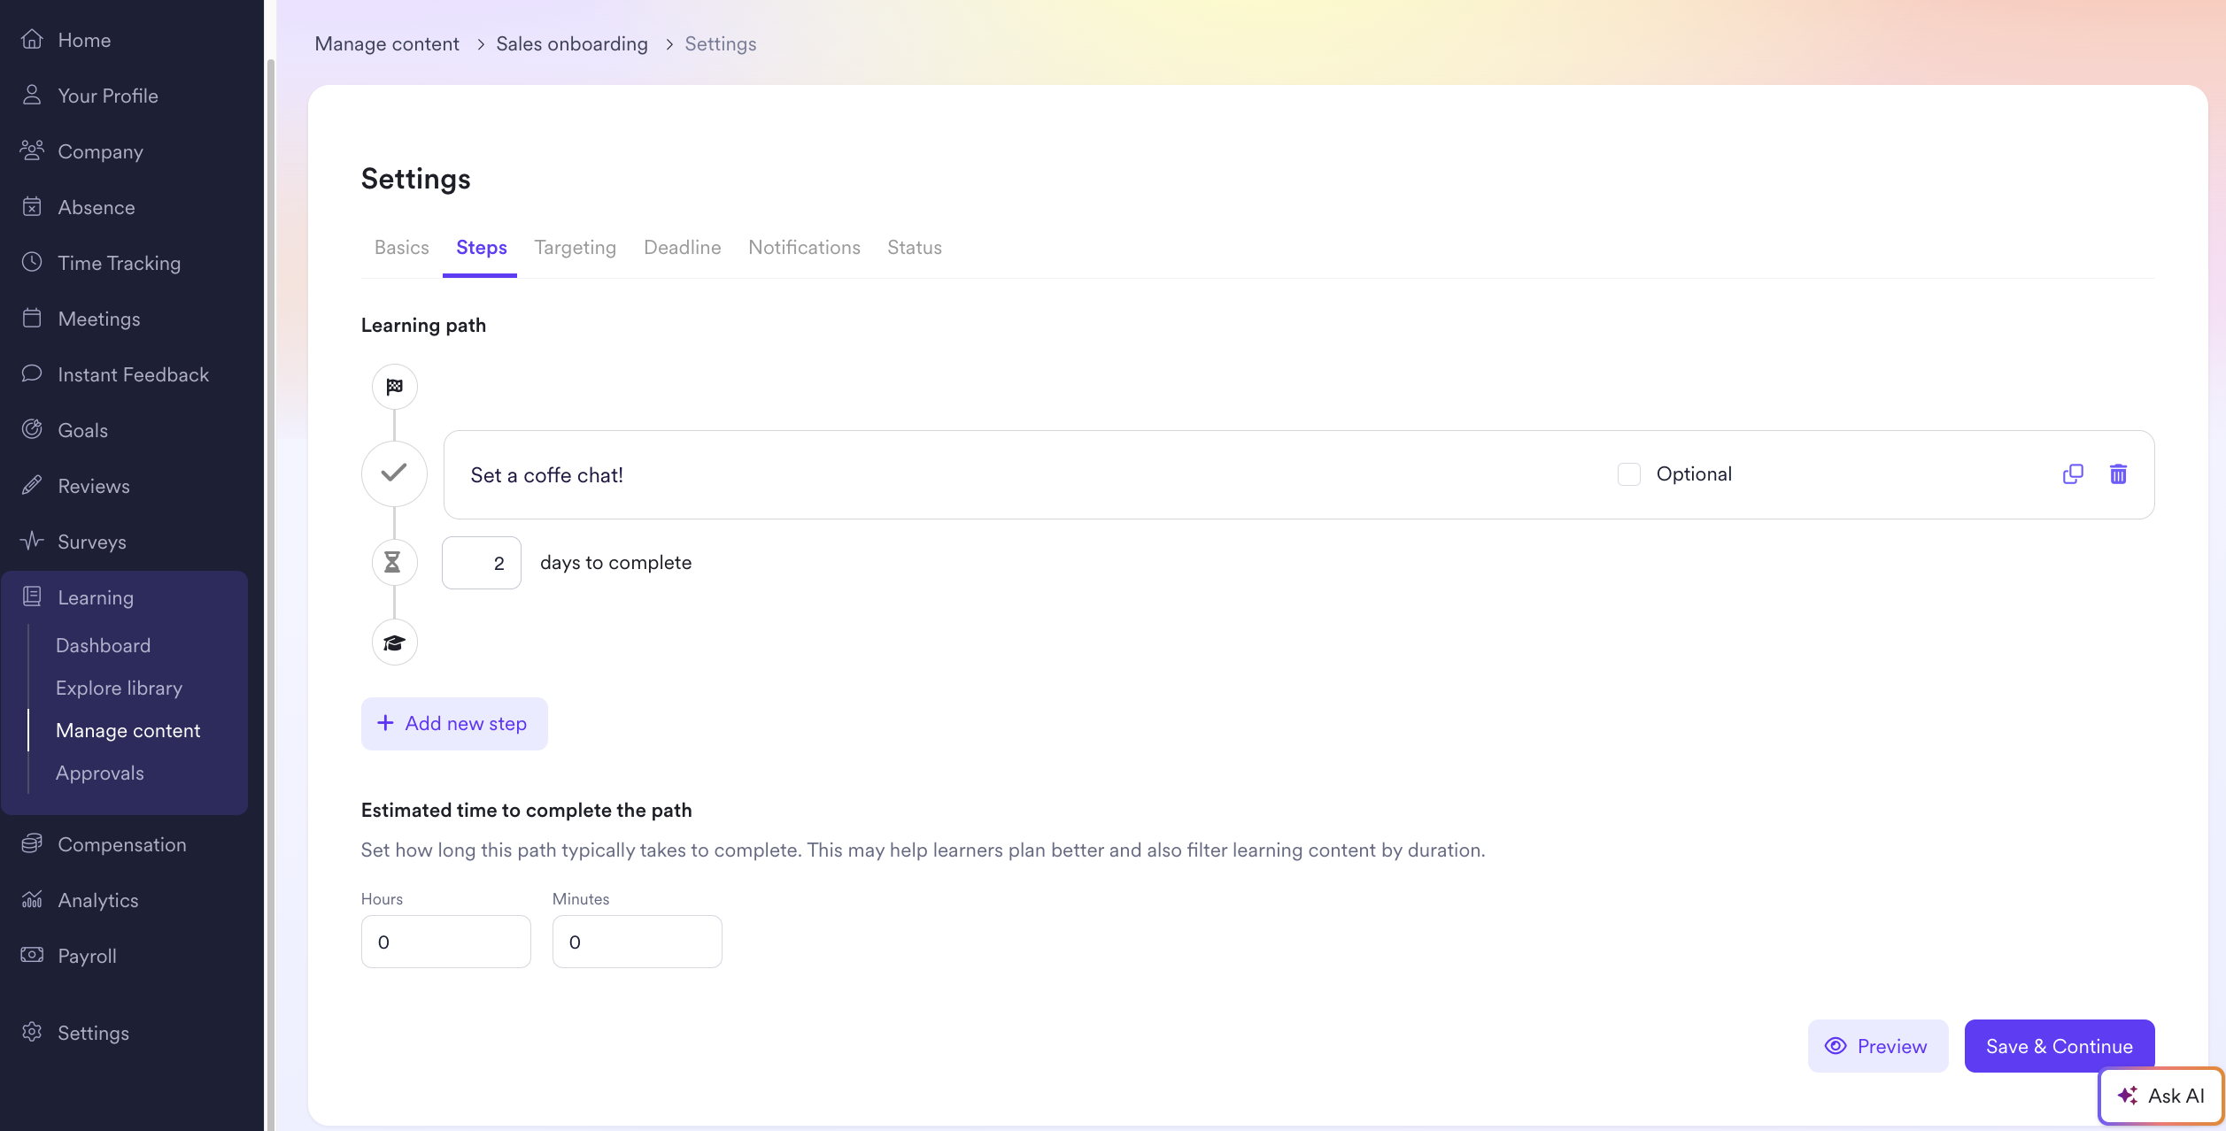Click the graduation cap finish icon
Screen dimensions: 2226x1131
(394, 642)
